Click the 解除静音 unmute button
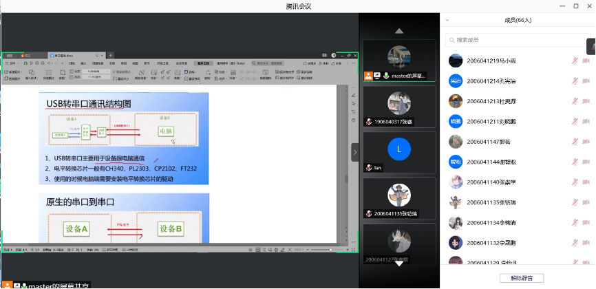Image resolution: width=596 pixels, height=289 pixels. tap(517, 278)
